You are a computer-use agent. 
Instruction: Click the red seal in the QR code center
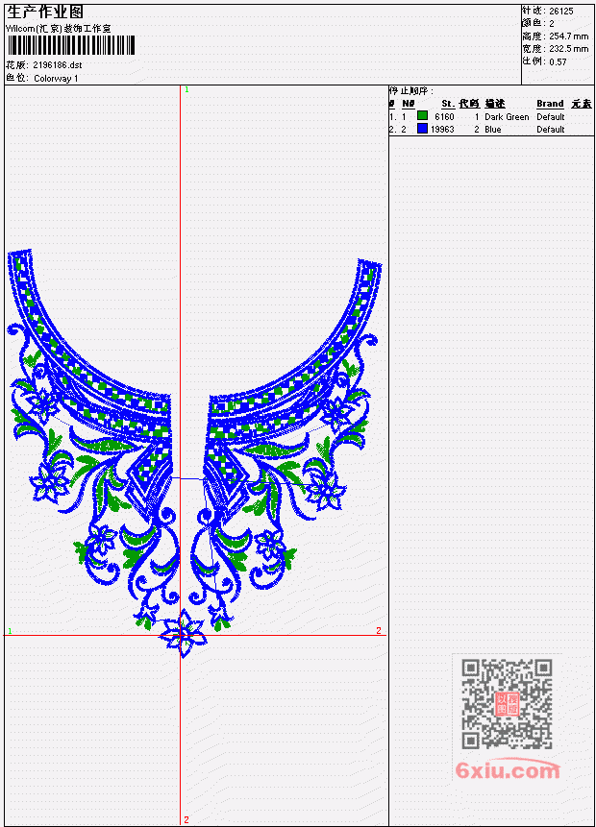click(x=508, y=704)
